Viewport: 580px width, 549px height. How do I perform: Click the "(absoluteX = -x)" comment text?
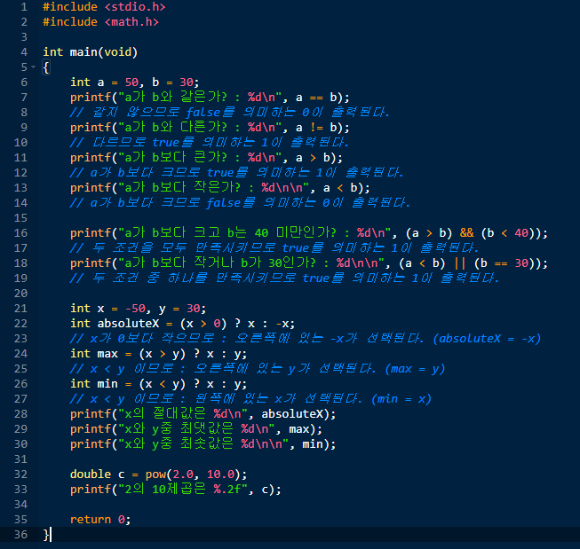coord(487,339)
